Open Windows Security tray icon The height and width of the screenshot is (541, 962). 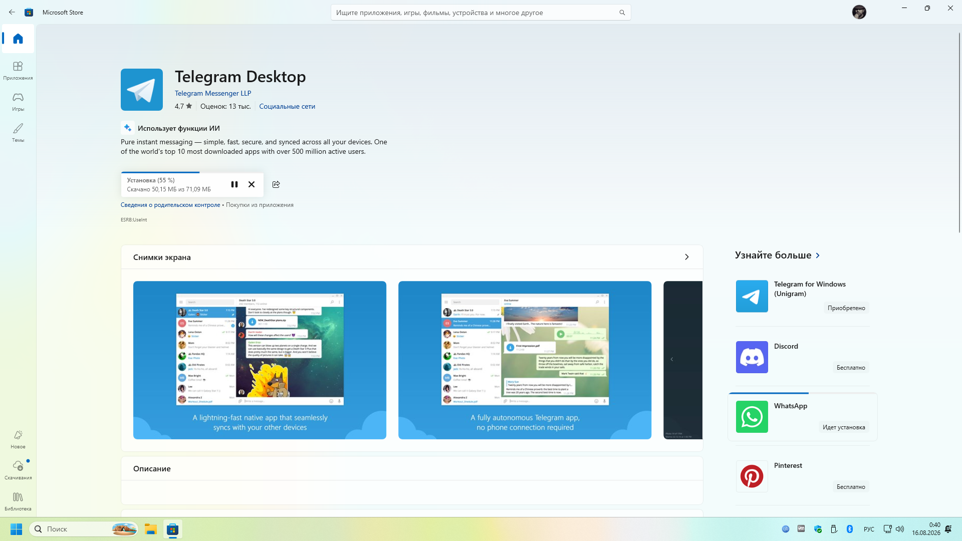[x=818, y=529]
